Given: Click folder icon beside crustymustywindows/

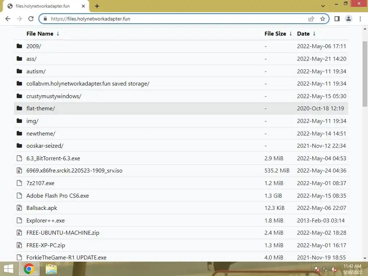Looking at the screenshot, I should (x=19, y=96).
